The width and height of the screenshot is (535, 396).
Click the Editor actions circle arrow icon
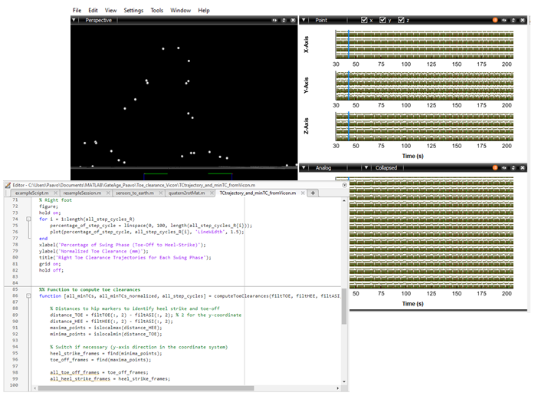(345, 185)
